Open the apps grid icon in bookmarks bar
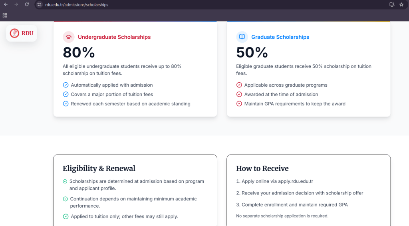The height and width of the screenshot is (226, 409). tap(5, 16)
